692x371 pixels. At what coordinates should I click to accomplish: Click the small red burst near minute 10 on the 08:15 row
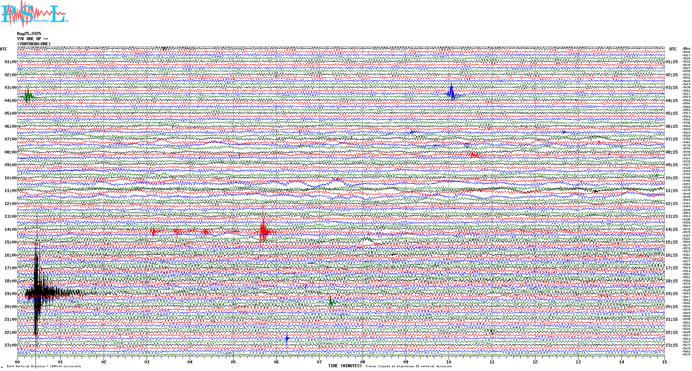474,155
